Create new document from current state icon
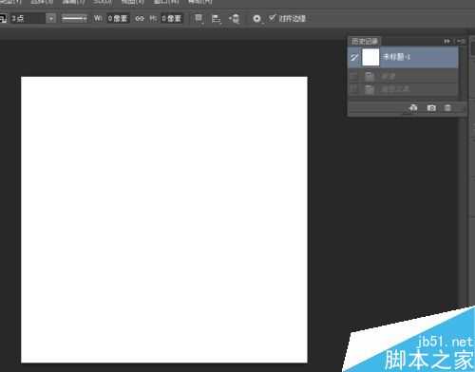The image size is (475, 372). pos(413,108)
